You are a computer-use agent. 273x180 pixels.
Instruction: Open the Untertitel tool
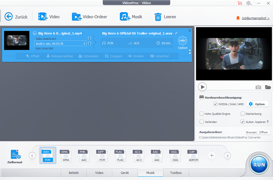pos(160,56)
